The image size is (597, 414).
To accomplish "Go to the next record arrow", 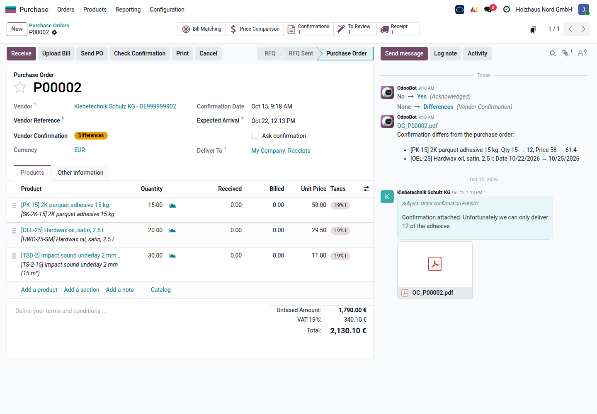I will pos(584,29).
